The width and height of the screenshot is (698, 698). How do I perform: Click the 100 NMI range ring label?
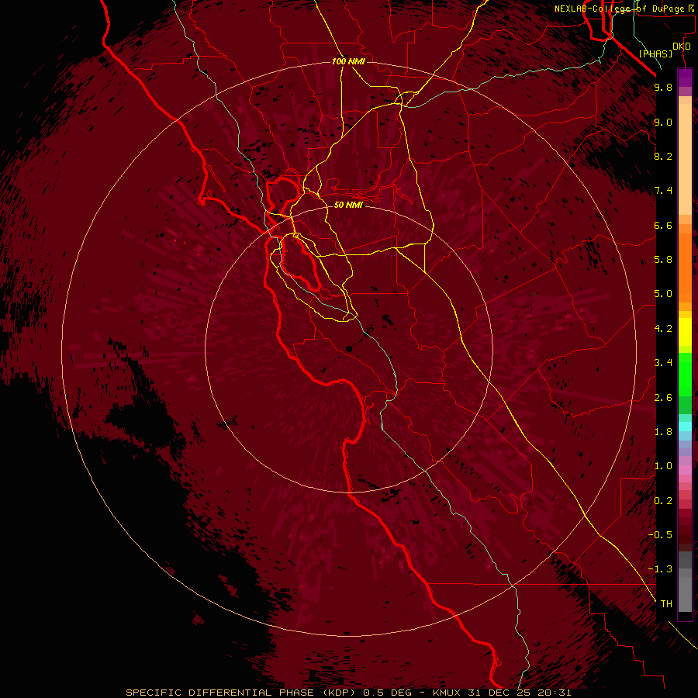click(x=348, y=61)
